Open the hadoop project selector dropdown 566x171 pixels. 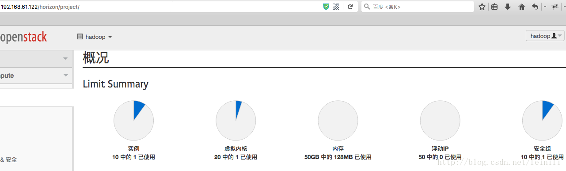(x=95, y=37)
